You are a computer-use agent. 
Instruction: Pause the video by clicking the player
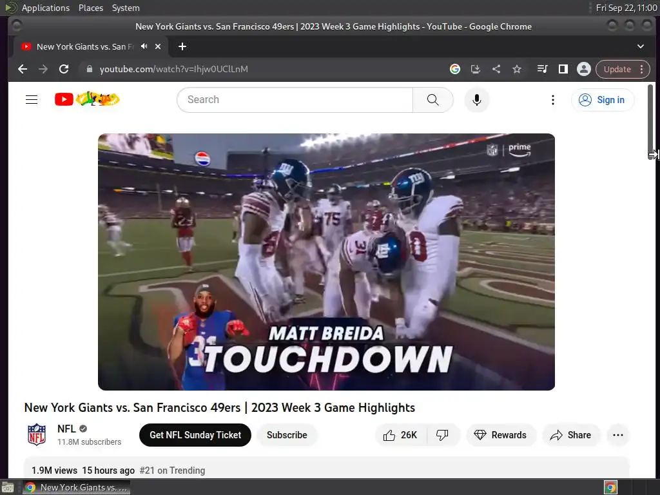coord(326,262)
